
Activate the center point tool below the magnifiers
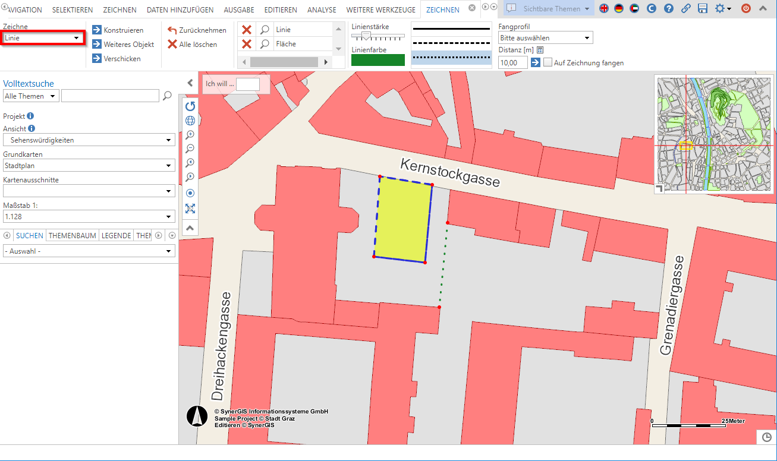(x=190, y=192)
